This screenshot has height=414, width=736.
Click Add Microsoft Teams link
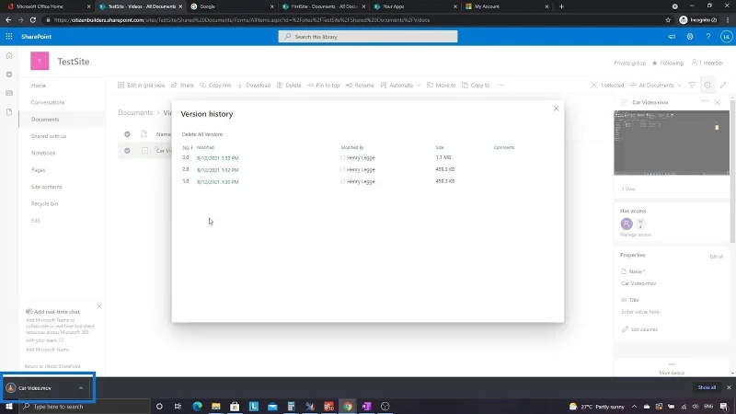point(48,350)
